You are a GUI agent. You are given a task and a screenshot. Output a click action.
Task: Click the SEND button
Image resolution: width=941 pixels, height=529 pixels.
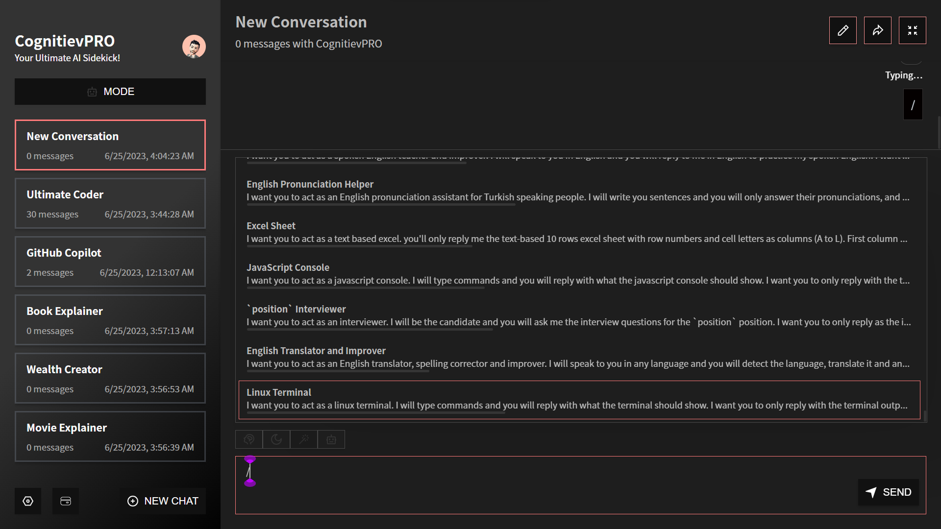(x=888, y=492)
